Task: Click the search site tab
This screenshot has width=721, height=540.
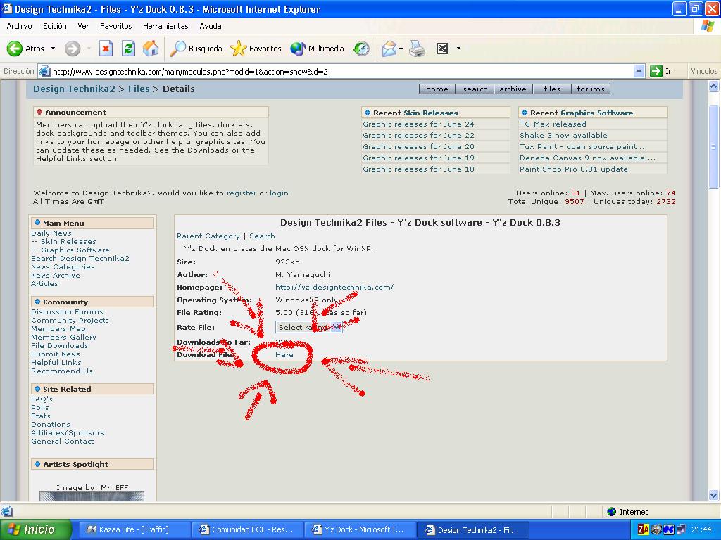Action: click(475, 89)
